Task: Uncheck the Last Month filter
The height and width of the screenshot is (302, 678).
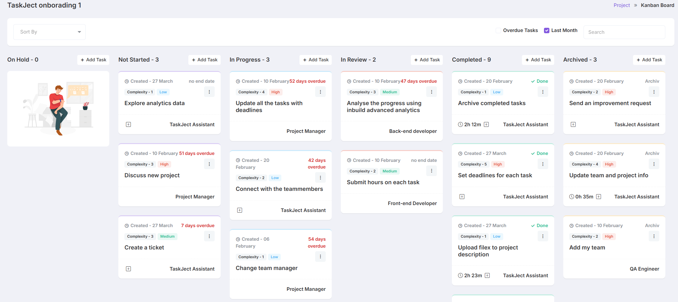Action: [x=547, y=31]
